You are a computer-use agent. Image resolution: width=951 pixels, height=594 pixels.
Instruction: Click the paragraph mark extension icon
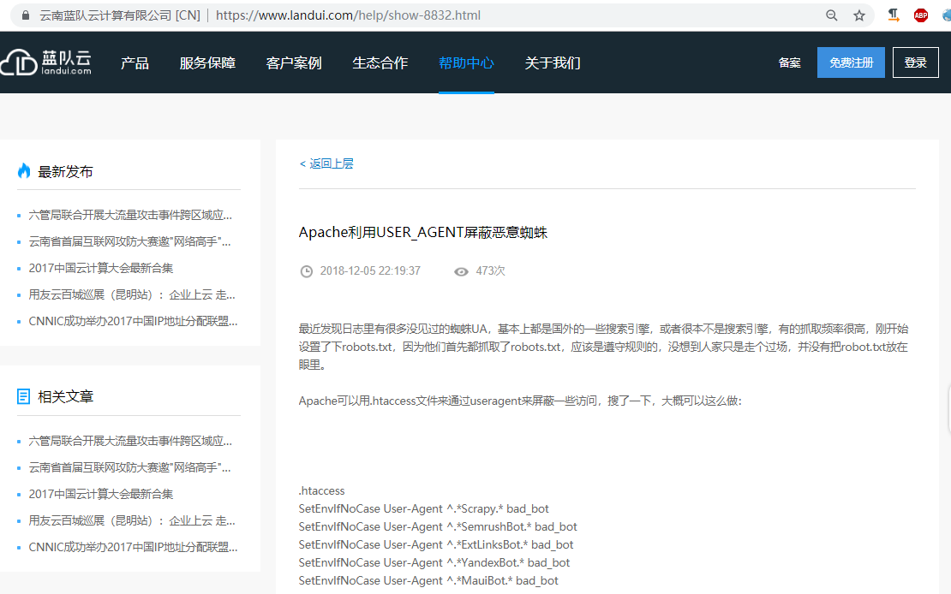(x=894, y=15)
